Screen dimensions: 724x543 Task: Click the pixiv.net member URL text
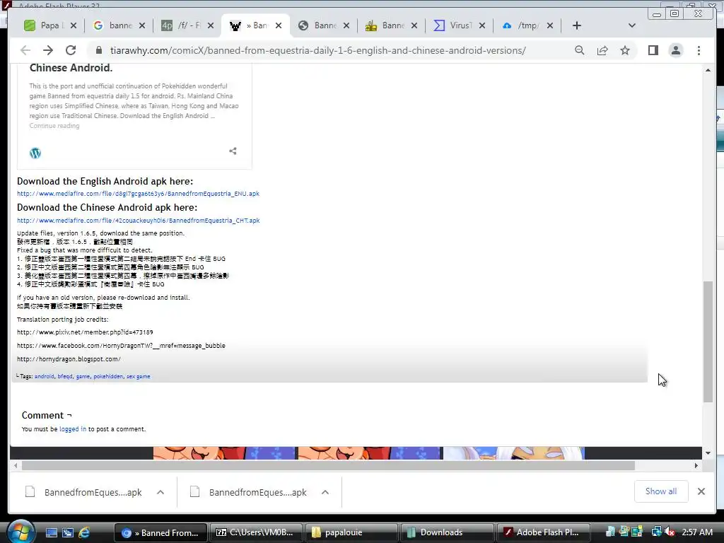[85, 332]
